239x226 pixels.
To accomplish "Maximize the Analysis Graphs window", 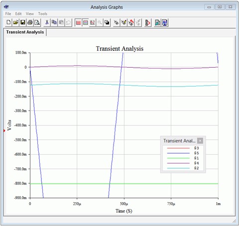I will coord(220,7).
